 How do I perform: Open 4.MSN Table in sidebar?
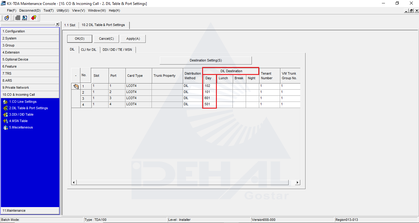[18, 121]
